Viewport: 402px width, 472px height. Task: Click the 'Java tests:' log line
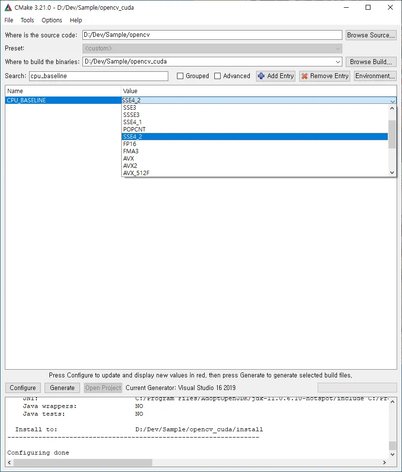pos(83,414)
